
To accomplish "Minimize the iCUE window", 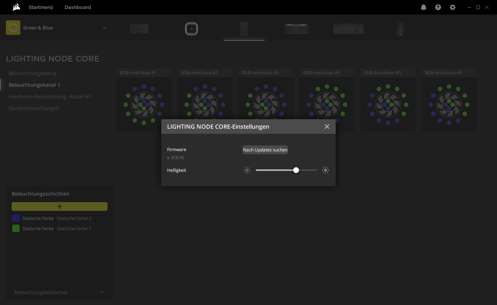I will click(469, 7).
